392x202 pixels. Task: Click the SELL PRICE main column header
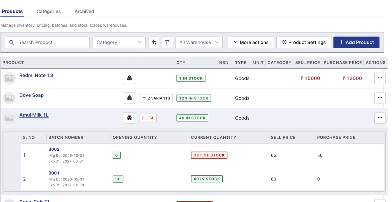[307, 63]
